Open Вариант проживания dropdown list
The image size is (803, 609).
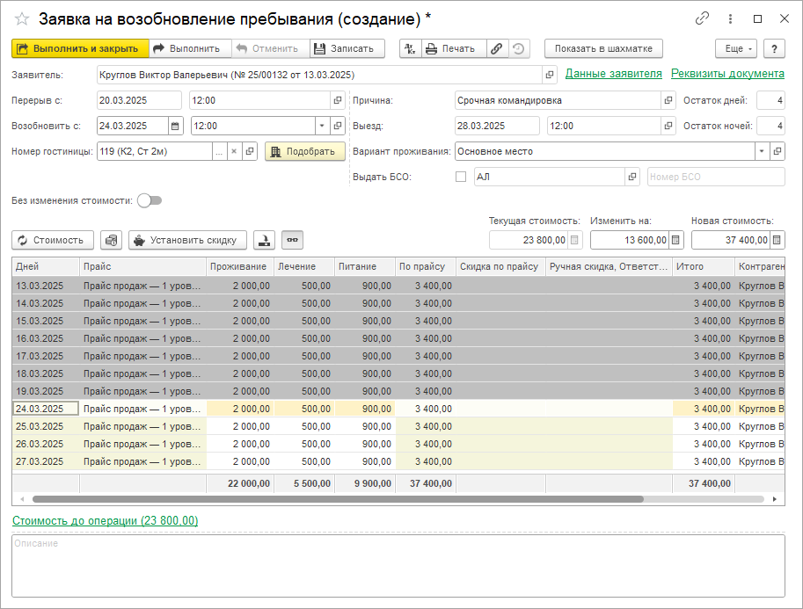click(761, 151)
